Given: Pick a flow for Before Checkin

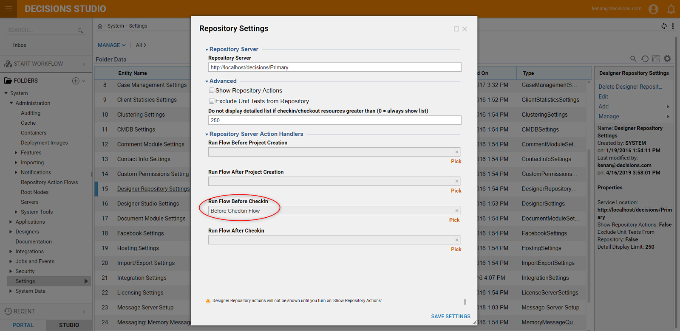Looking at the screenshot, I should click(x=454, y=220).
